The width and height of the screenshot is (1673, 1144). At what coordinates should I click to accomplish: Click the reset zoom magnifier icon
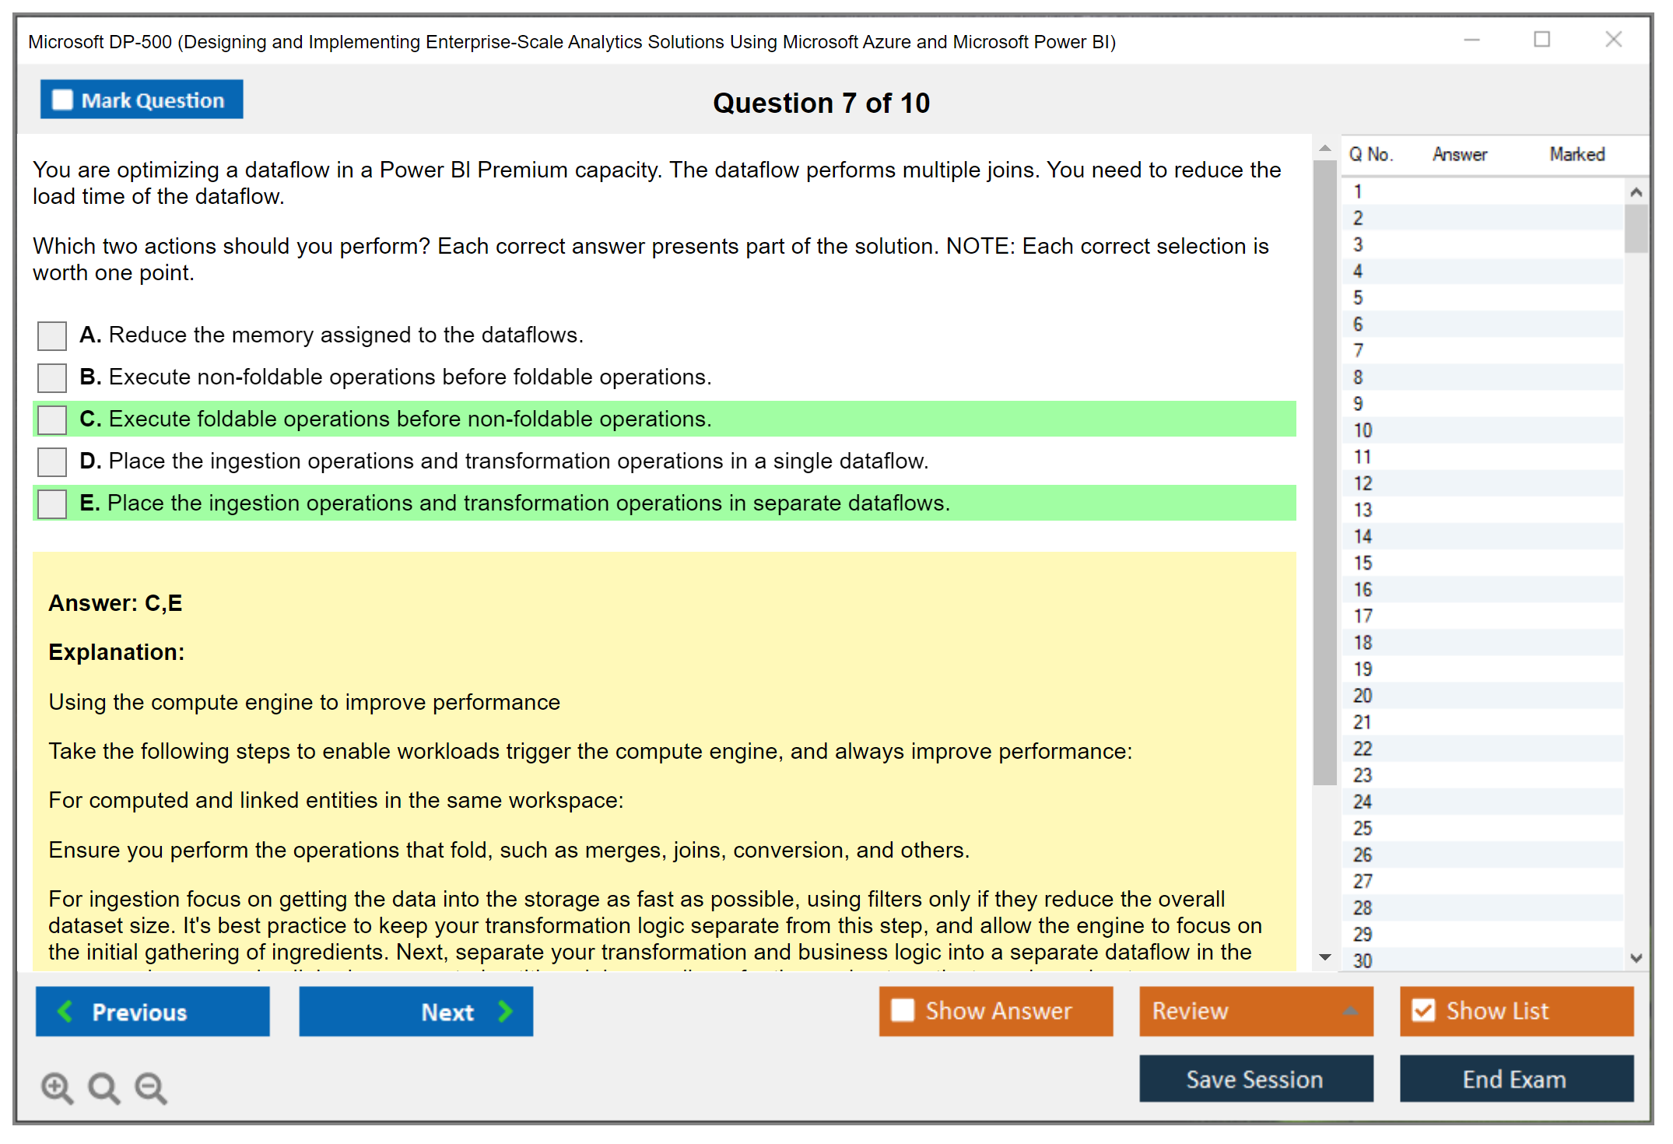tap(103, 1087)
